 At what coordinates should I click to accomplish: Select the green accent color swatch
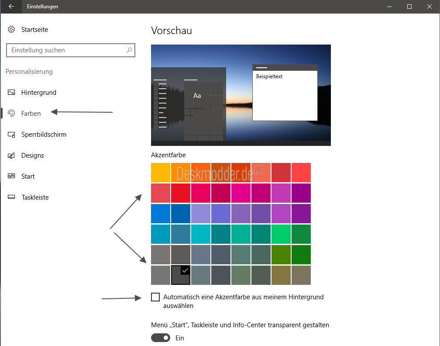(x=301, y=254)
